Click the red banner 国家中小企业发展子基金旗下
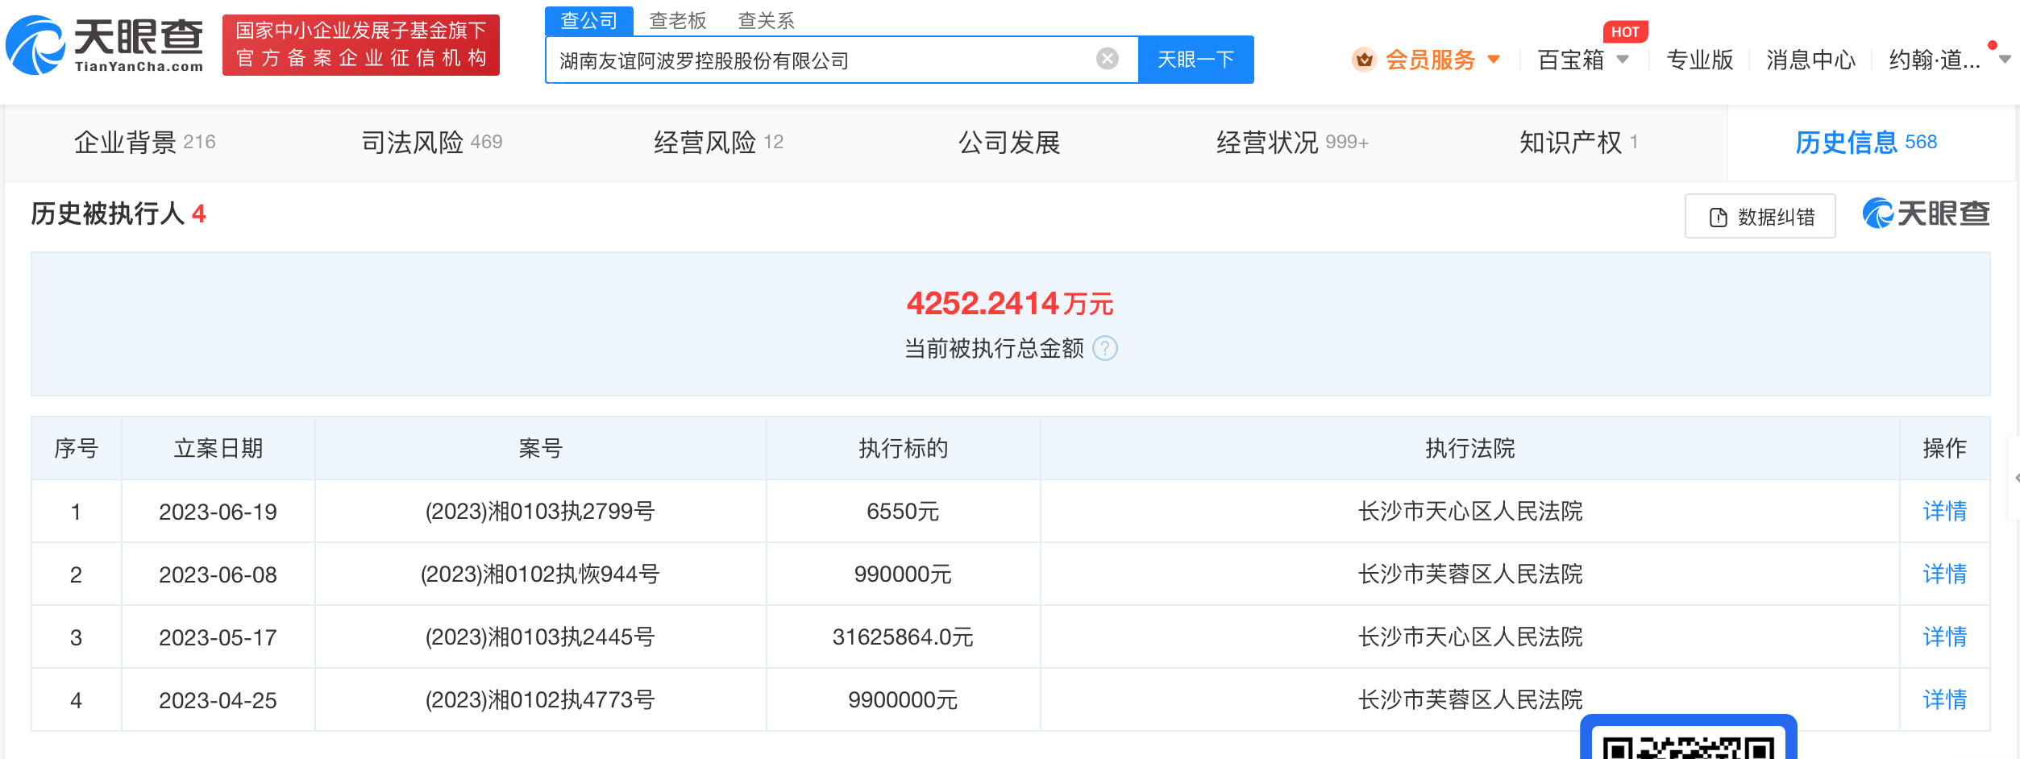 click(360, 45)
